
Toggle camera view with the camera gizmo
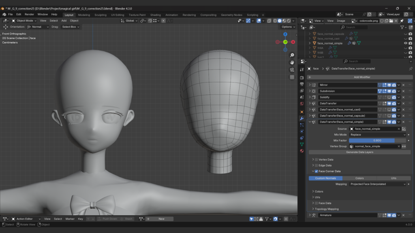pos(292,70)
